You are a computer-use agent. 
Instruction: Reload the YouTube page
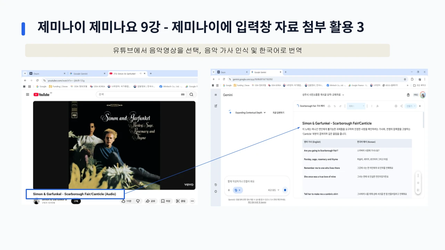[x=37, y=80]
